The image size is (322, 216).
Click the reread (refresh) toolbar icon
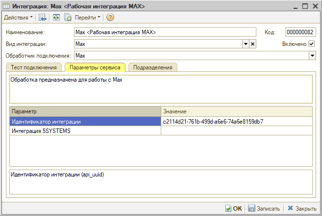tap(56, 18)
